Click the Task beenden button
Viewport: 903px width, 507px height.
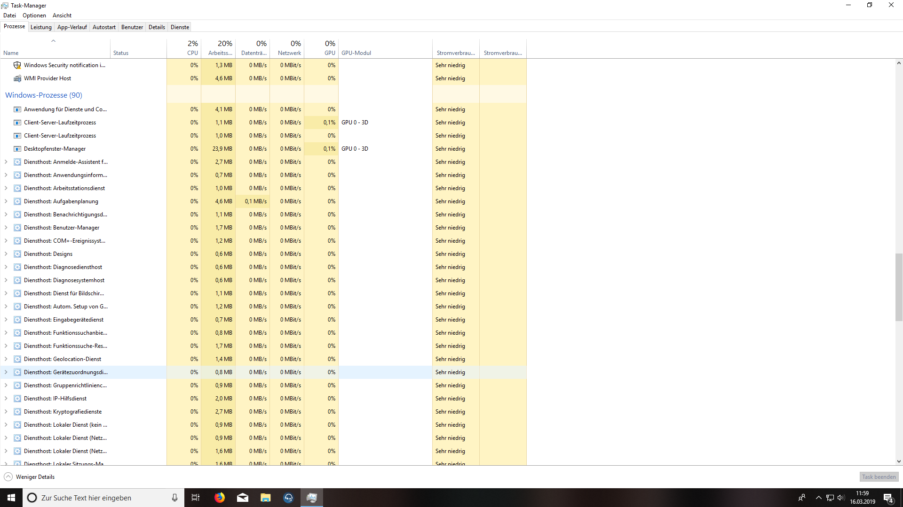879,477
